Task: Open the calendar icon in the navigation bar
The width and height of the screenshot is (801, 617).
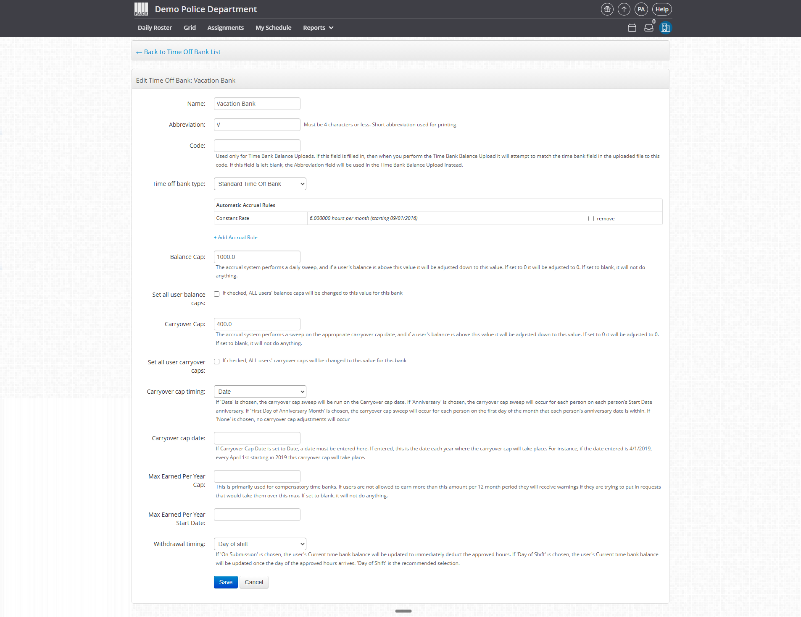Action: click(x=632, y=28)
